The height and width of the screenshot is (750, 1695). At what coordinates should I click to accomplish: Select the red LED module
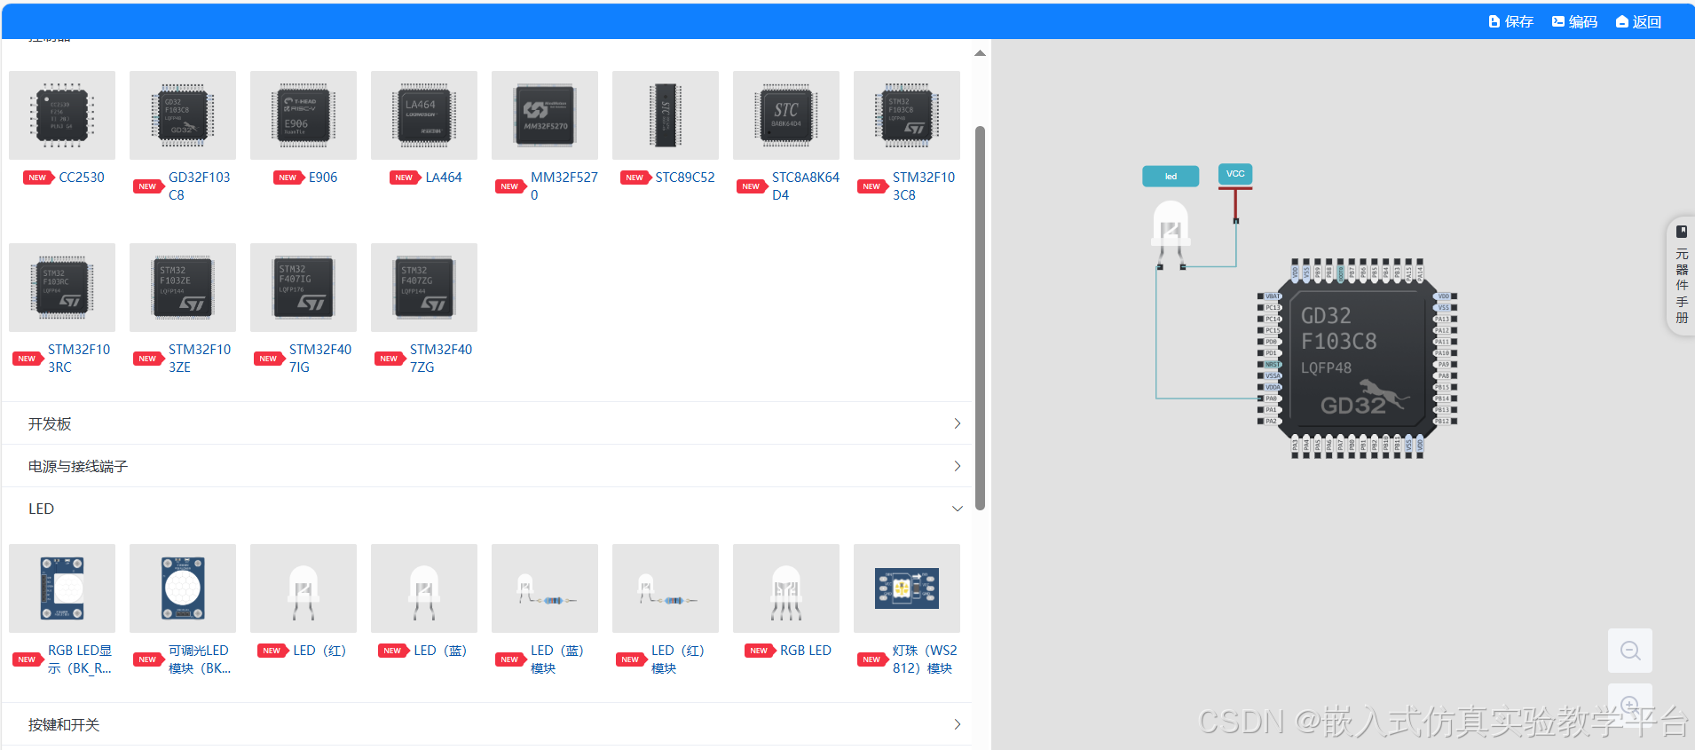pos(666,588)
